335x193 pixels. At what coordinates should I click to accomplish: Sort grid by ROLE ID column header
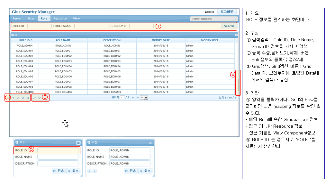pos(26,40)
